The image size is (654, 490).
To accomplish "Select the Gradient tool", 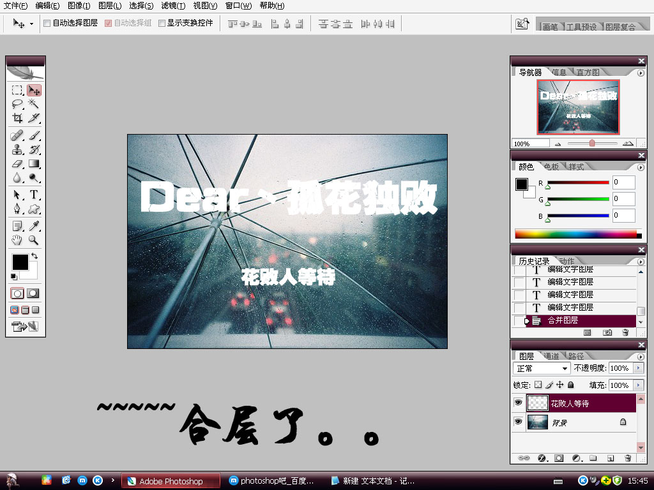I will pos(34,164).
